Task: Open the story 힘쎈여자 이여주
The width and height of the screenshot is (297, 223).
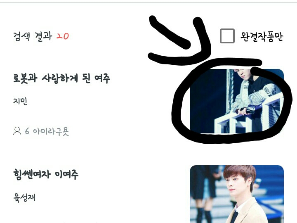Action: click(46, 174)
